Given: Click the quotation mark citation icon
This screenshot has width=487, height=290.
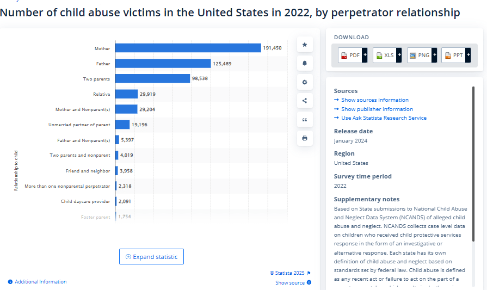Looking at the screenshot, I should pos(304,120).
